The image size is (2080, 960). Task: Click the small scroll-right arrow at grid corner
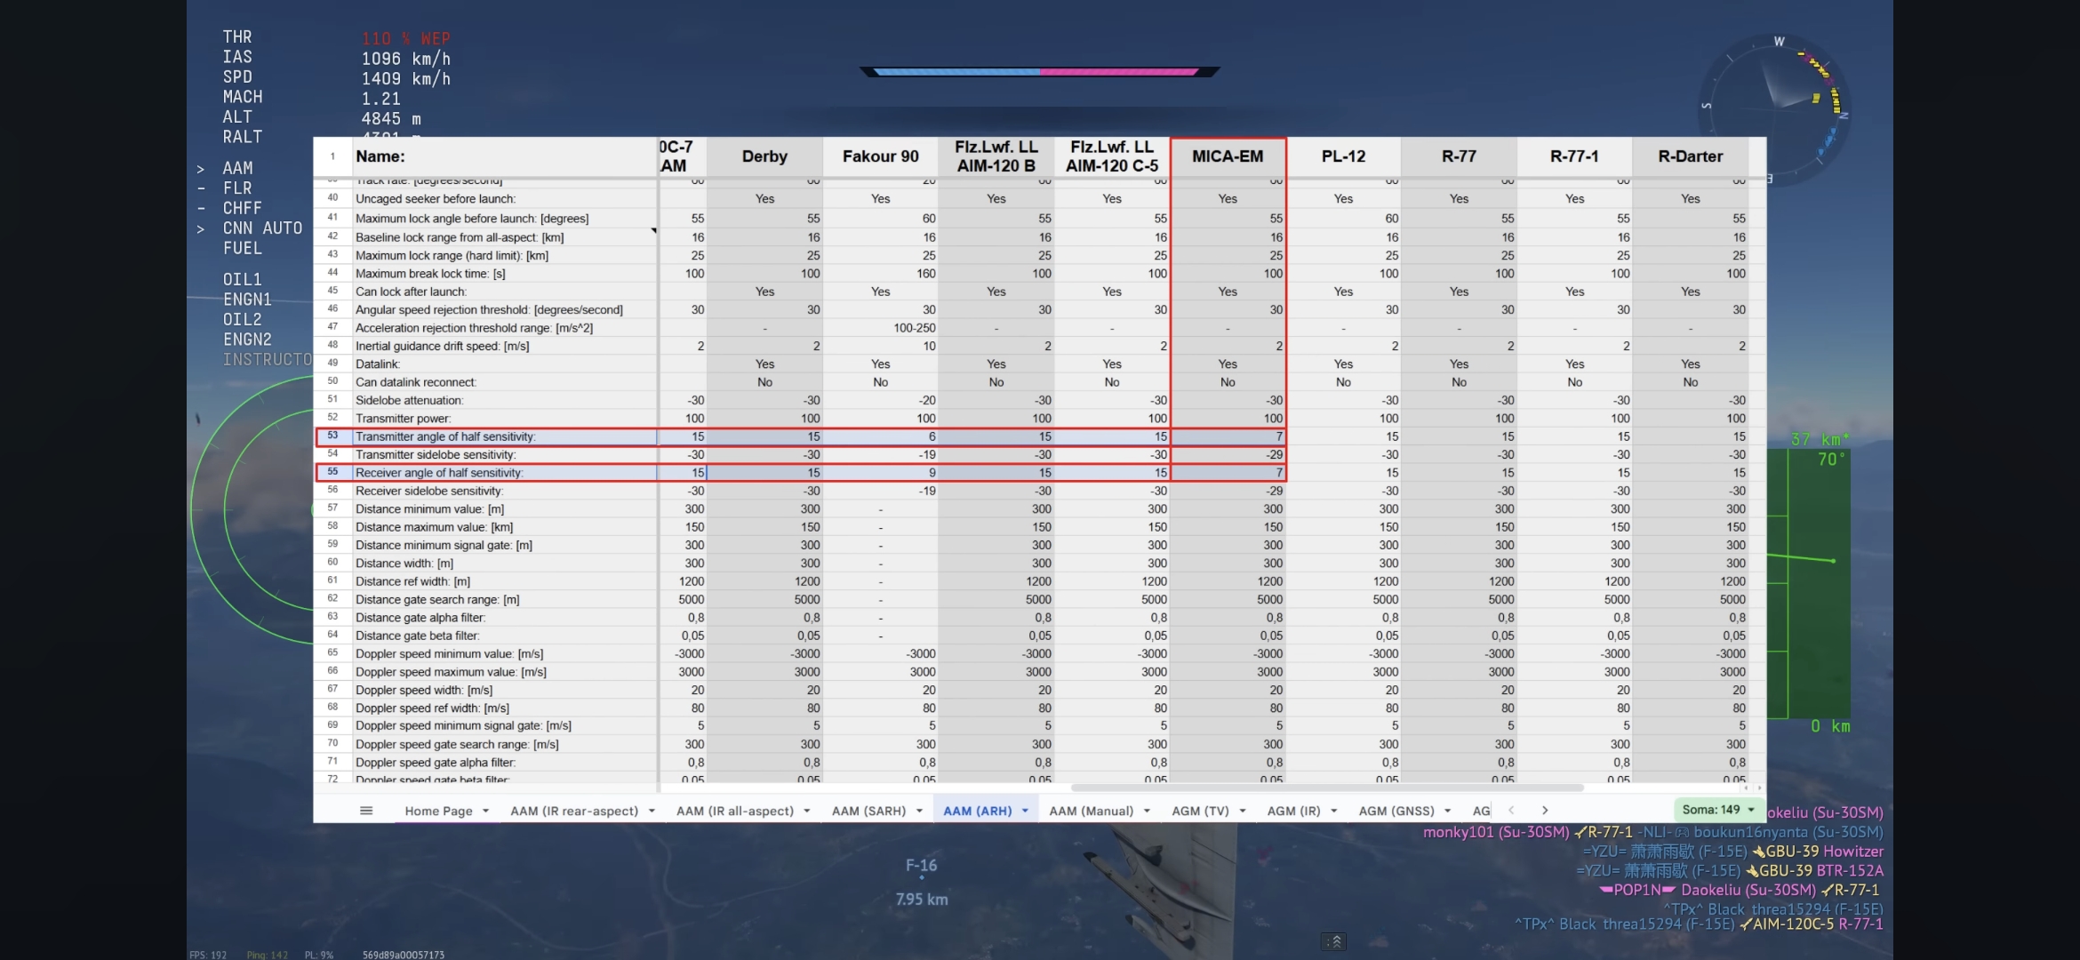tap(1758, 788)
